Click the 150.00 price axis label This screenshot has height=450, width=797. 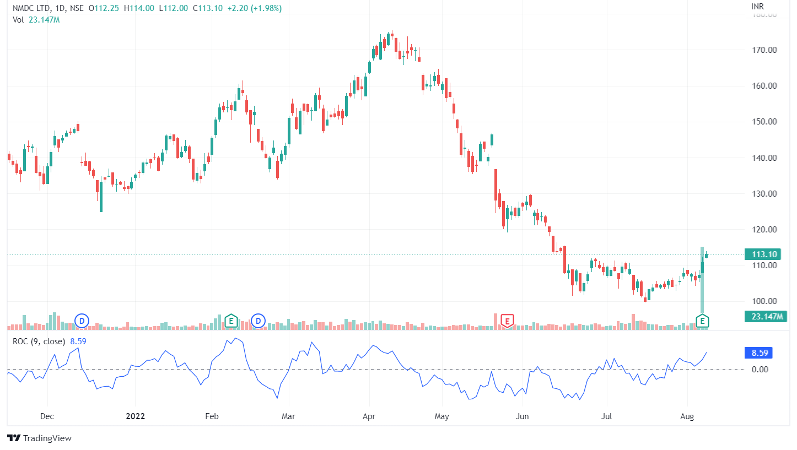(x=764, y=122)
